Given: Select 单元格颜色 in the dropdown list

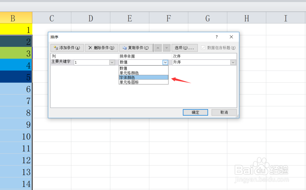Looking at the screenshot, I should [144, 73].
